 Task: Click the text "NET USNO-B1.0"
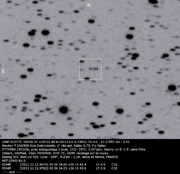tap(14, 161)
